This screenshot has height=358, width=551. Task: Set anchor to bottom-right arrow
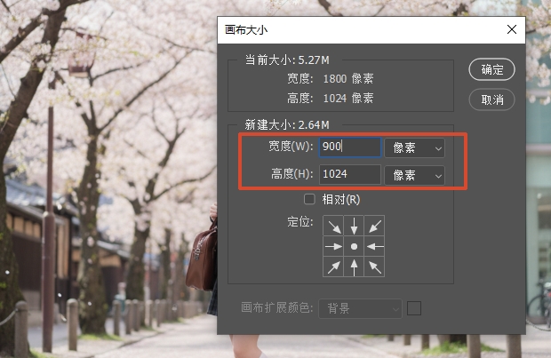point(375,267)
